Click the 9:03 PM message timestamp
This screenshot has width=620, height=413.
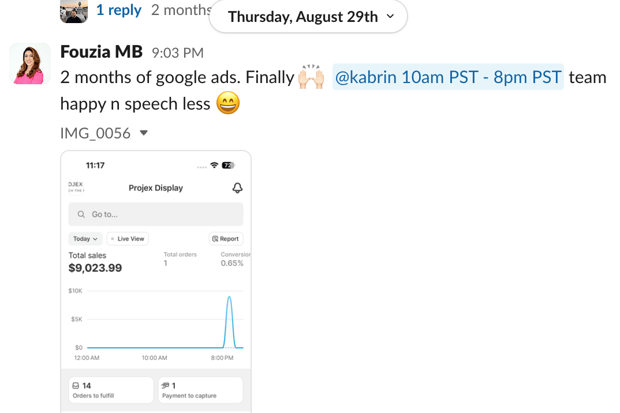coord(178,53)
